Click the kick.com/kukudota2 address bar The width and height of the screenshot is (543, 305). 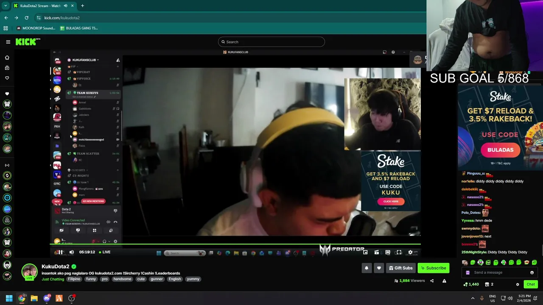click(62, 18)
